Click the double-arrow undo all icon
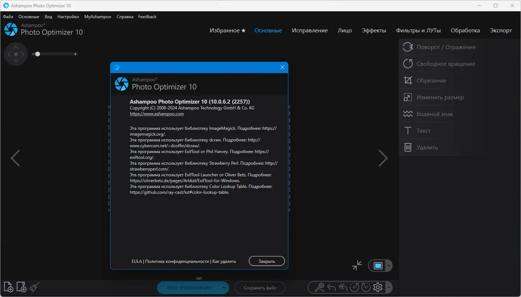Screen dimensions: 521x297 (x=343, y=288)
